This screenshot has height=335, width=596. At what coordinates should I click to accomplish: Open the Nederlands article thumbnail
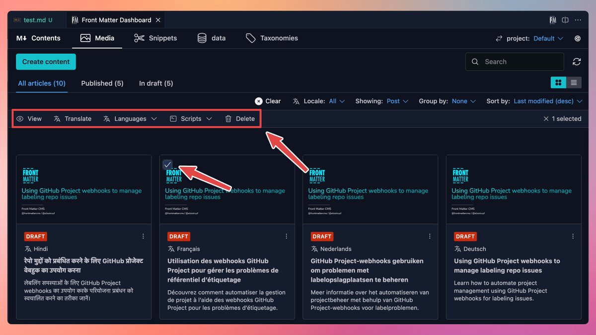click(370, 190)
